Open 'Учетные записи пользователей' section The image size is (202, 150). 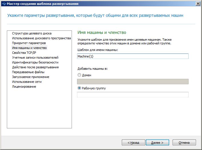(35, 57)
